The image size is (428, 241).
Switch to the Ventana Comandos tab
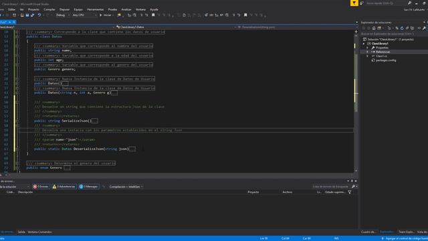(39, 232)
